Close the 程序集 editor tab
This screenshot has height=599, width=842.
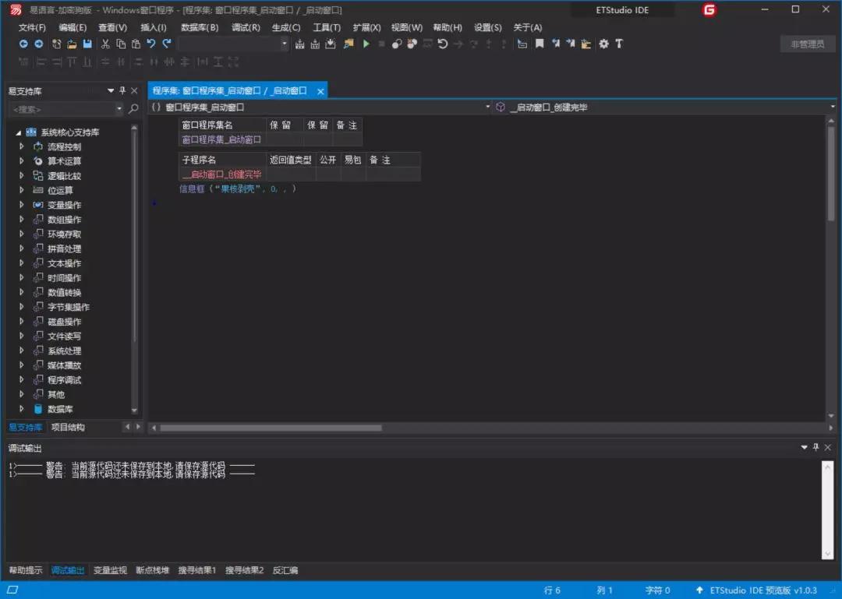pos(320,90)
